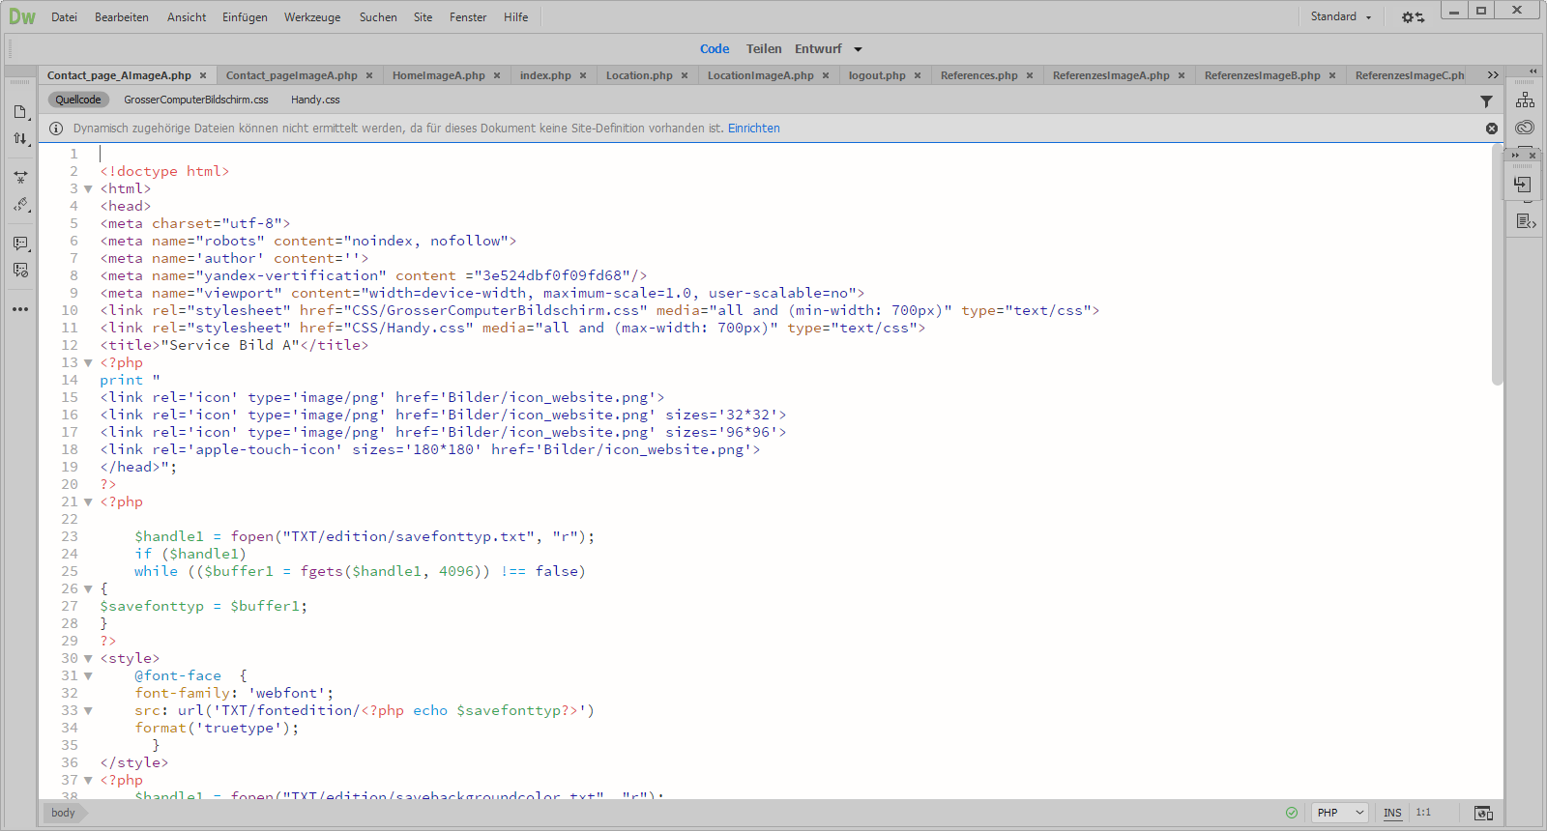This screenshot has width=1547, height=831.
Task: Select the GrosserComputerBildschirm.css related file
Action: coord(196,100)
